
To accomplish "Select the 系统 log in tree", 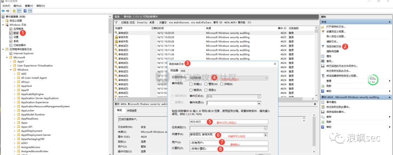I will (16, 41).
